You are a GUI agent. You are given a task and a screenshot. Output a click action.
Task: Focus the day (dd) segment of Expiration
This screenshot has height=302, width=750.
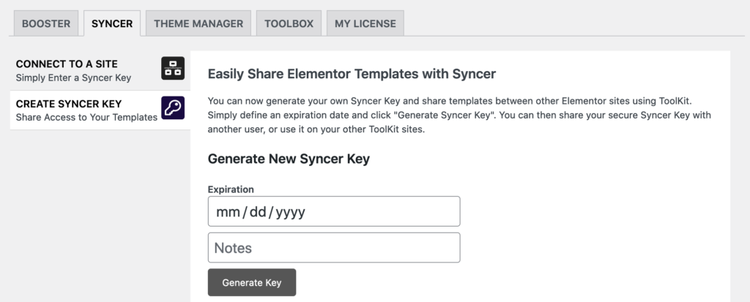point(257,211)
